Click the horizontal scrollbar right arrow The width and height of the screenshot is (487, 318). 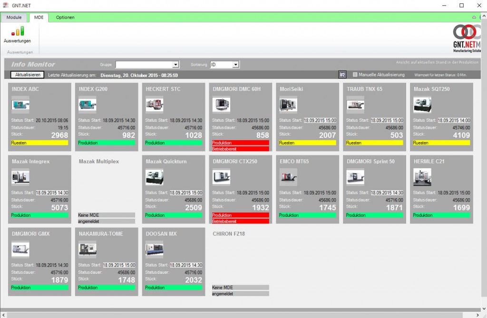(x=477, y=315)
